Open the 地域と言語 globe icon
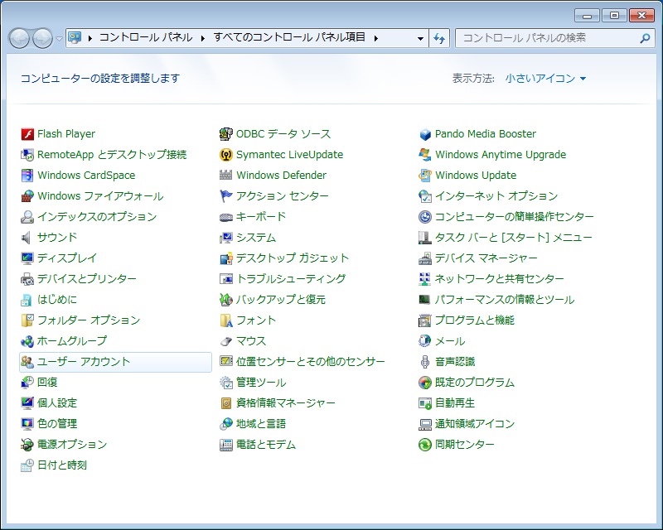 point(226,424)
